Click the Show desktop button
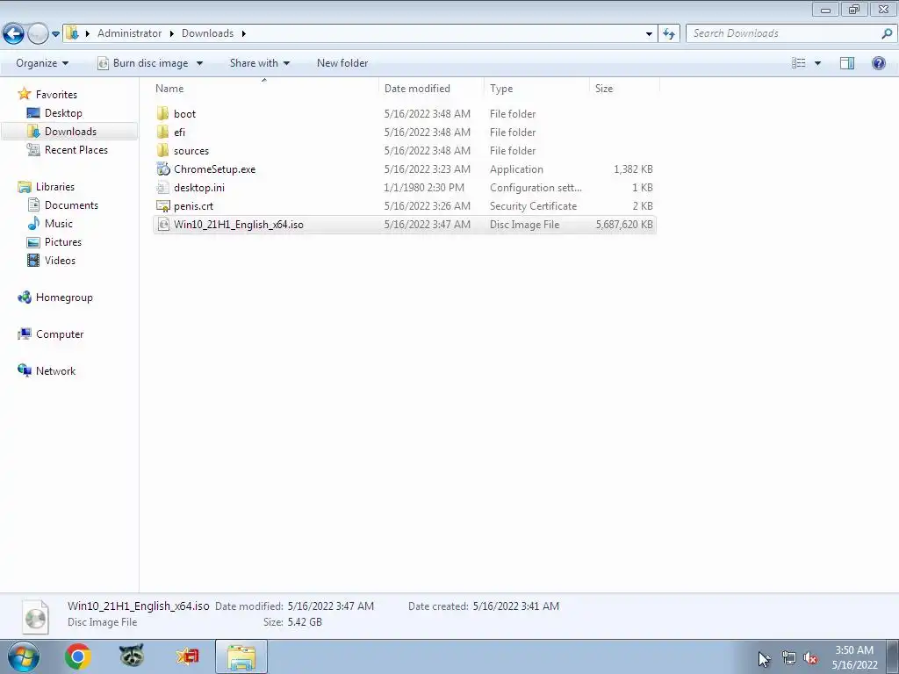The width and height of the screenshot is (899, 674). pyautogui.click(x=892, y=656)
